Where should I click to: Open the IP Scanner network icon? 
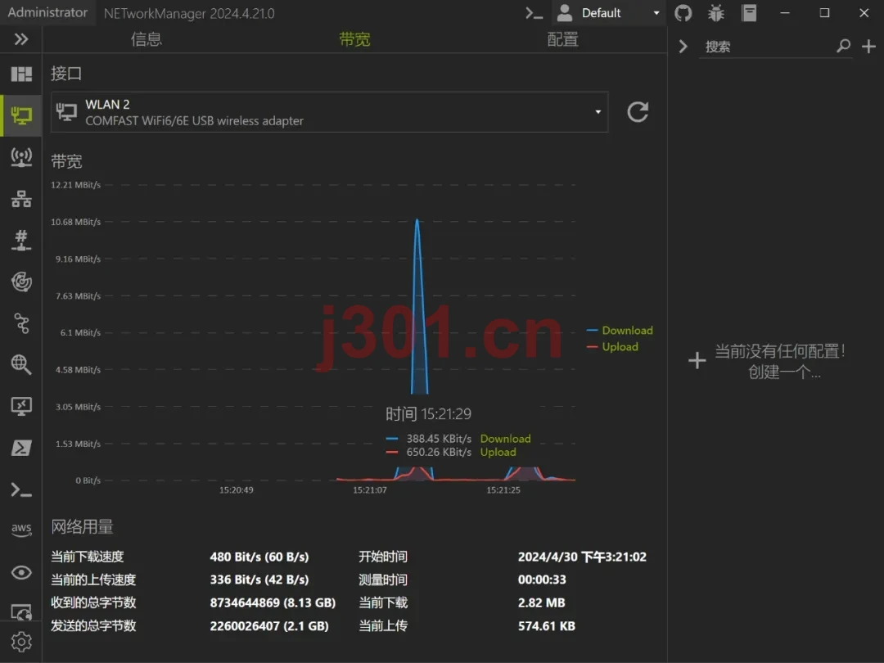click(20, 199)
